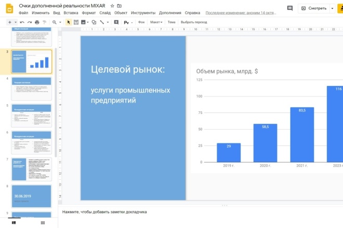Select slide 6 thumbnail

tap(32, 142)
